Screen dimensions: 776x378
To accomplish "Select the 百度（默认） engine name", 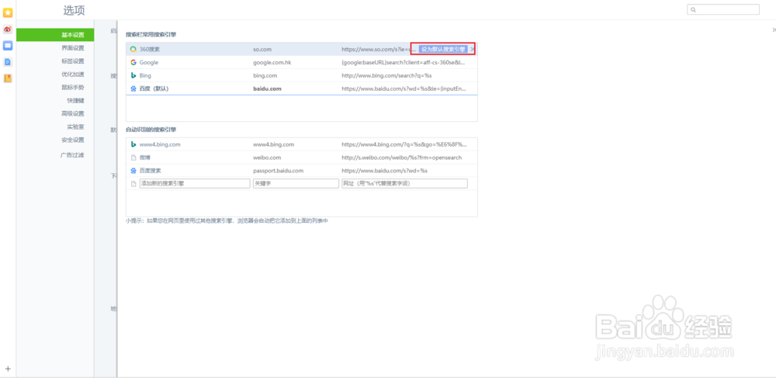I will point(154,88).
